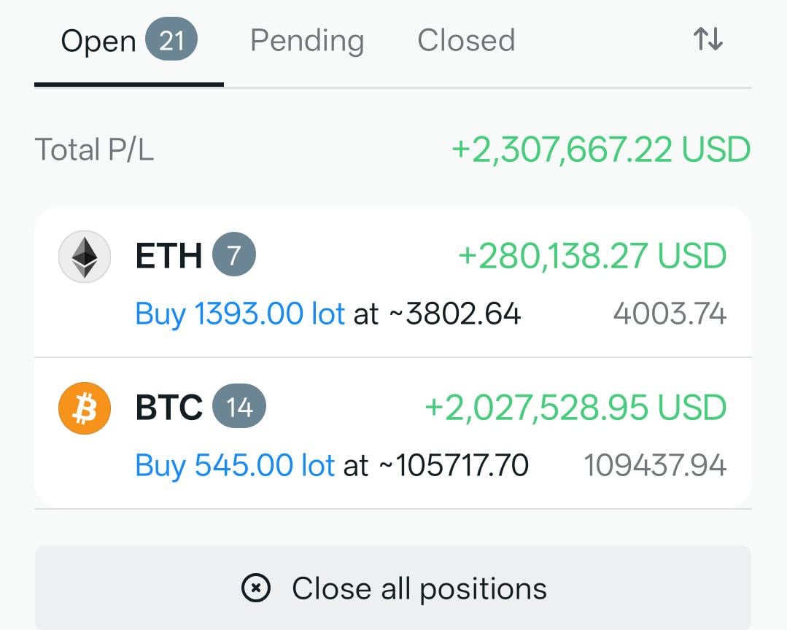787x630 pixels.
Task: Click ETH profit +280,138.27 USD
Action: [x=592, y=256]
